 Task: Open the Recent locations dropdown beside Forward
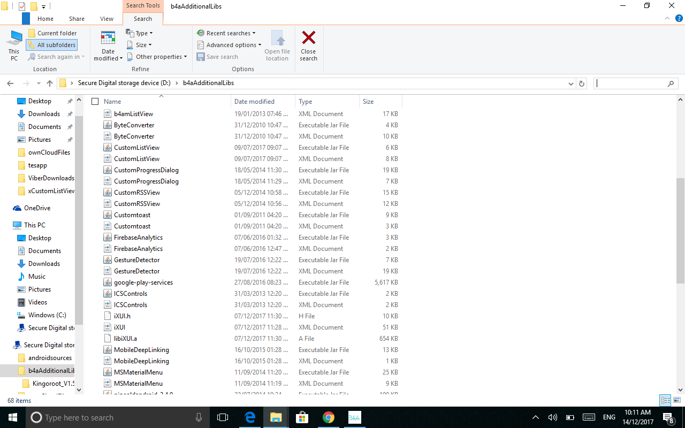pos(39,83)
